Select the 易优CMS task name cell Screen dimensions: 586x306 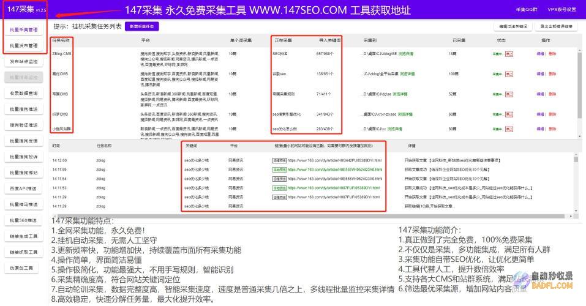coord(60,74)
